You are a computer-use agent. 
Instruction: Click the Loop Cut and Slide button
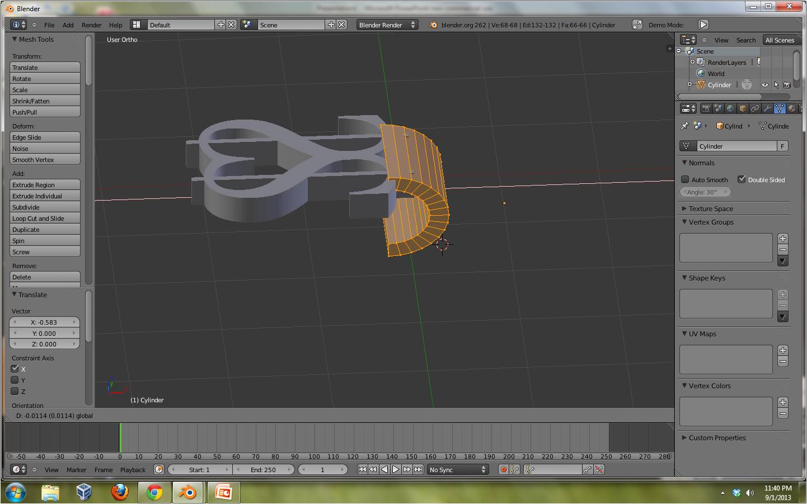click(45, 218)
